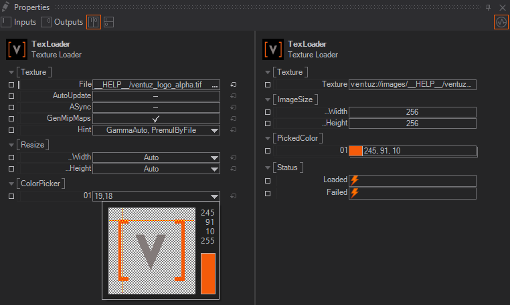Click the revert arrow for the Hint property
This screenshot has height=305, width=510.
(x=232, y=130)
